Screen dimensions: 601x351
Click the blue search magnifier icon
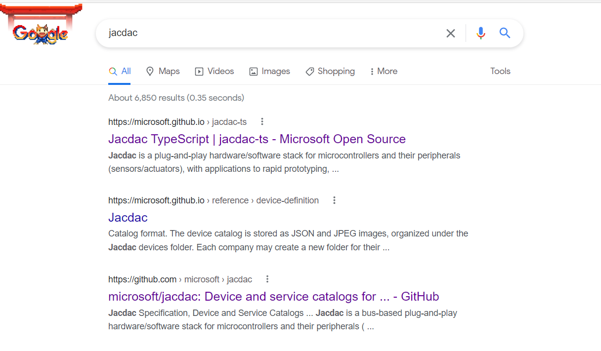click(505, 33)
